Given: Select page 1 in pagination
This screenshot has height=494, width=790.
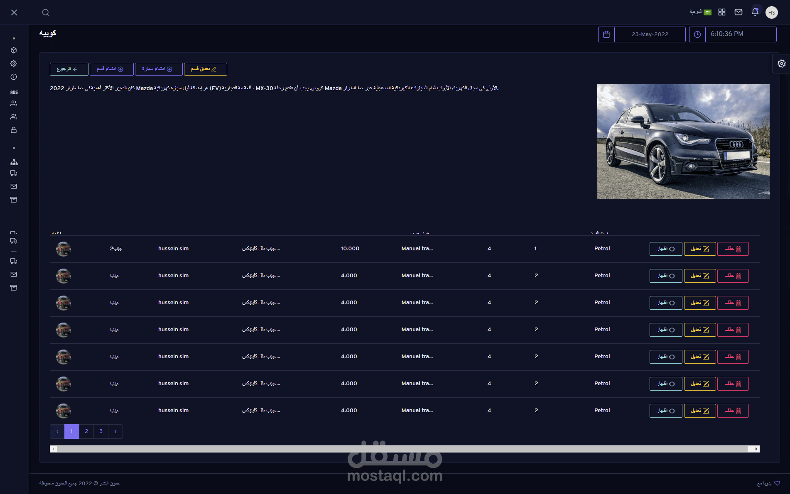Looking at the screenshot, I should [x=72, y=431].
